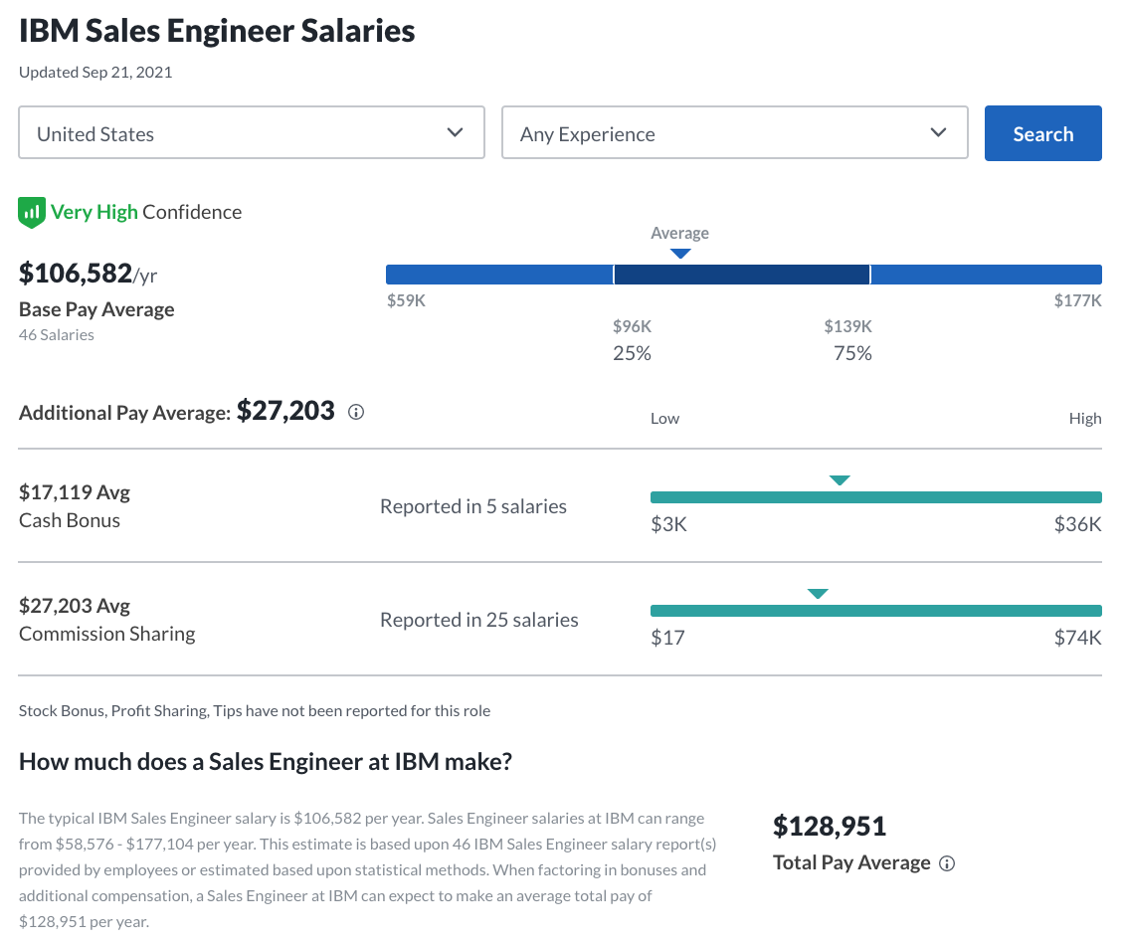Click the Updated Sep 21, 2021 text
Screen dimensions: 1124x945
click(95, 73)
